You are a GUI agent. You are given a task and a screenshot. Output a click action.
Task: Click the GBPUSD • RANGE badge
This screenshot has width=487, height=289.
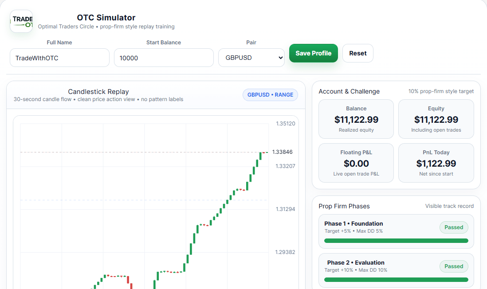tap(270, 95)
